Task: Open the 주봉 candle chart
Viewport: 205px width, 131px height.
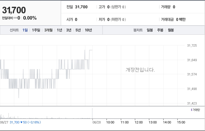Action: click(x=160, y=30)
